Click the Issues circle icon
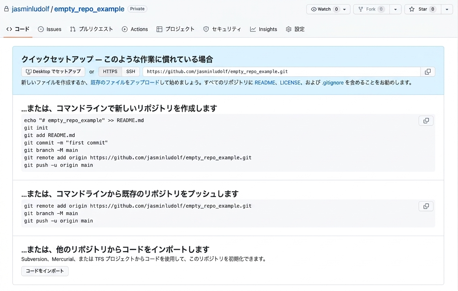 tap(41, 29)
